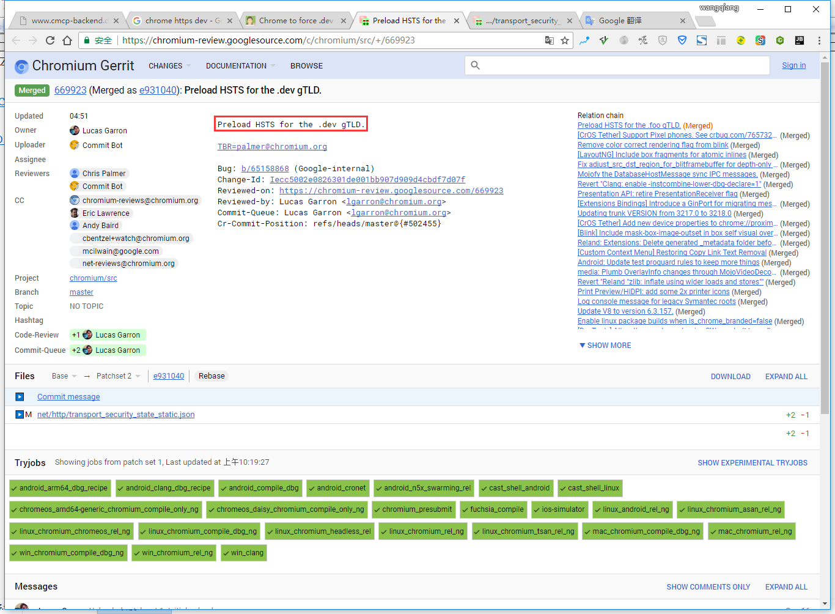Click the Sign in link

[793, 65]
